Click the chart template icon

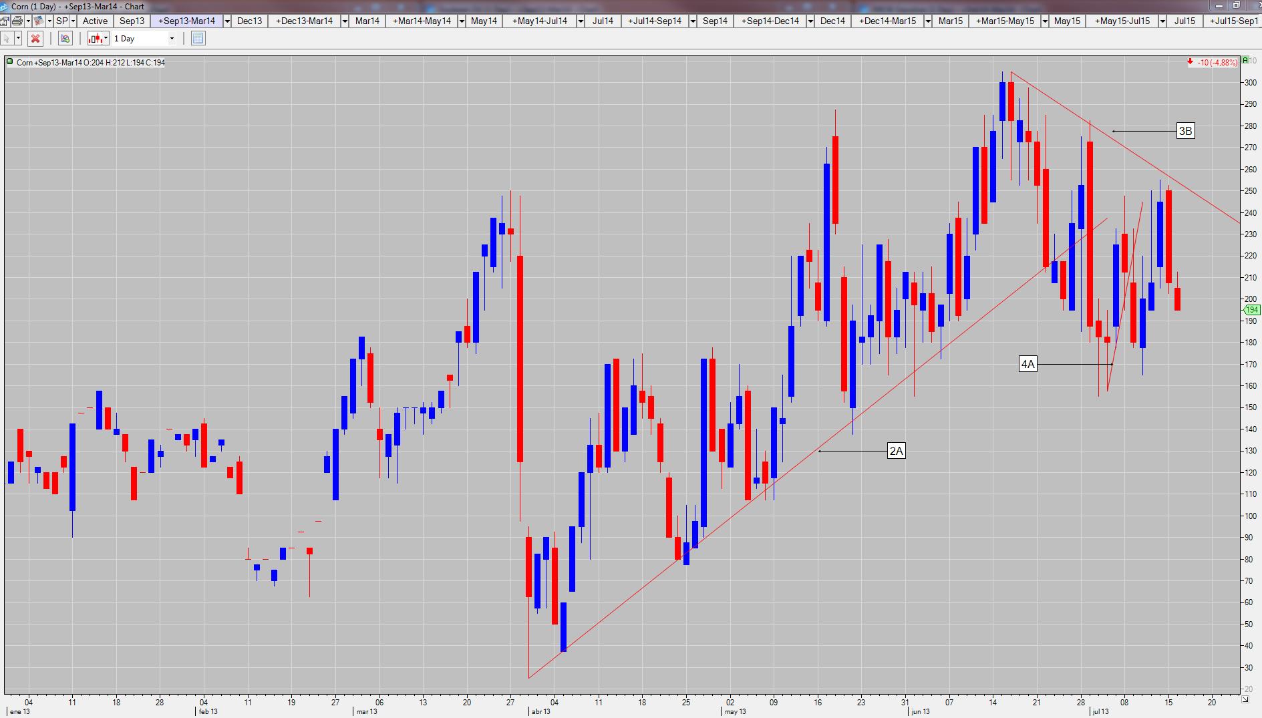pos(39,21)
